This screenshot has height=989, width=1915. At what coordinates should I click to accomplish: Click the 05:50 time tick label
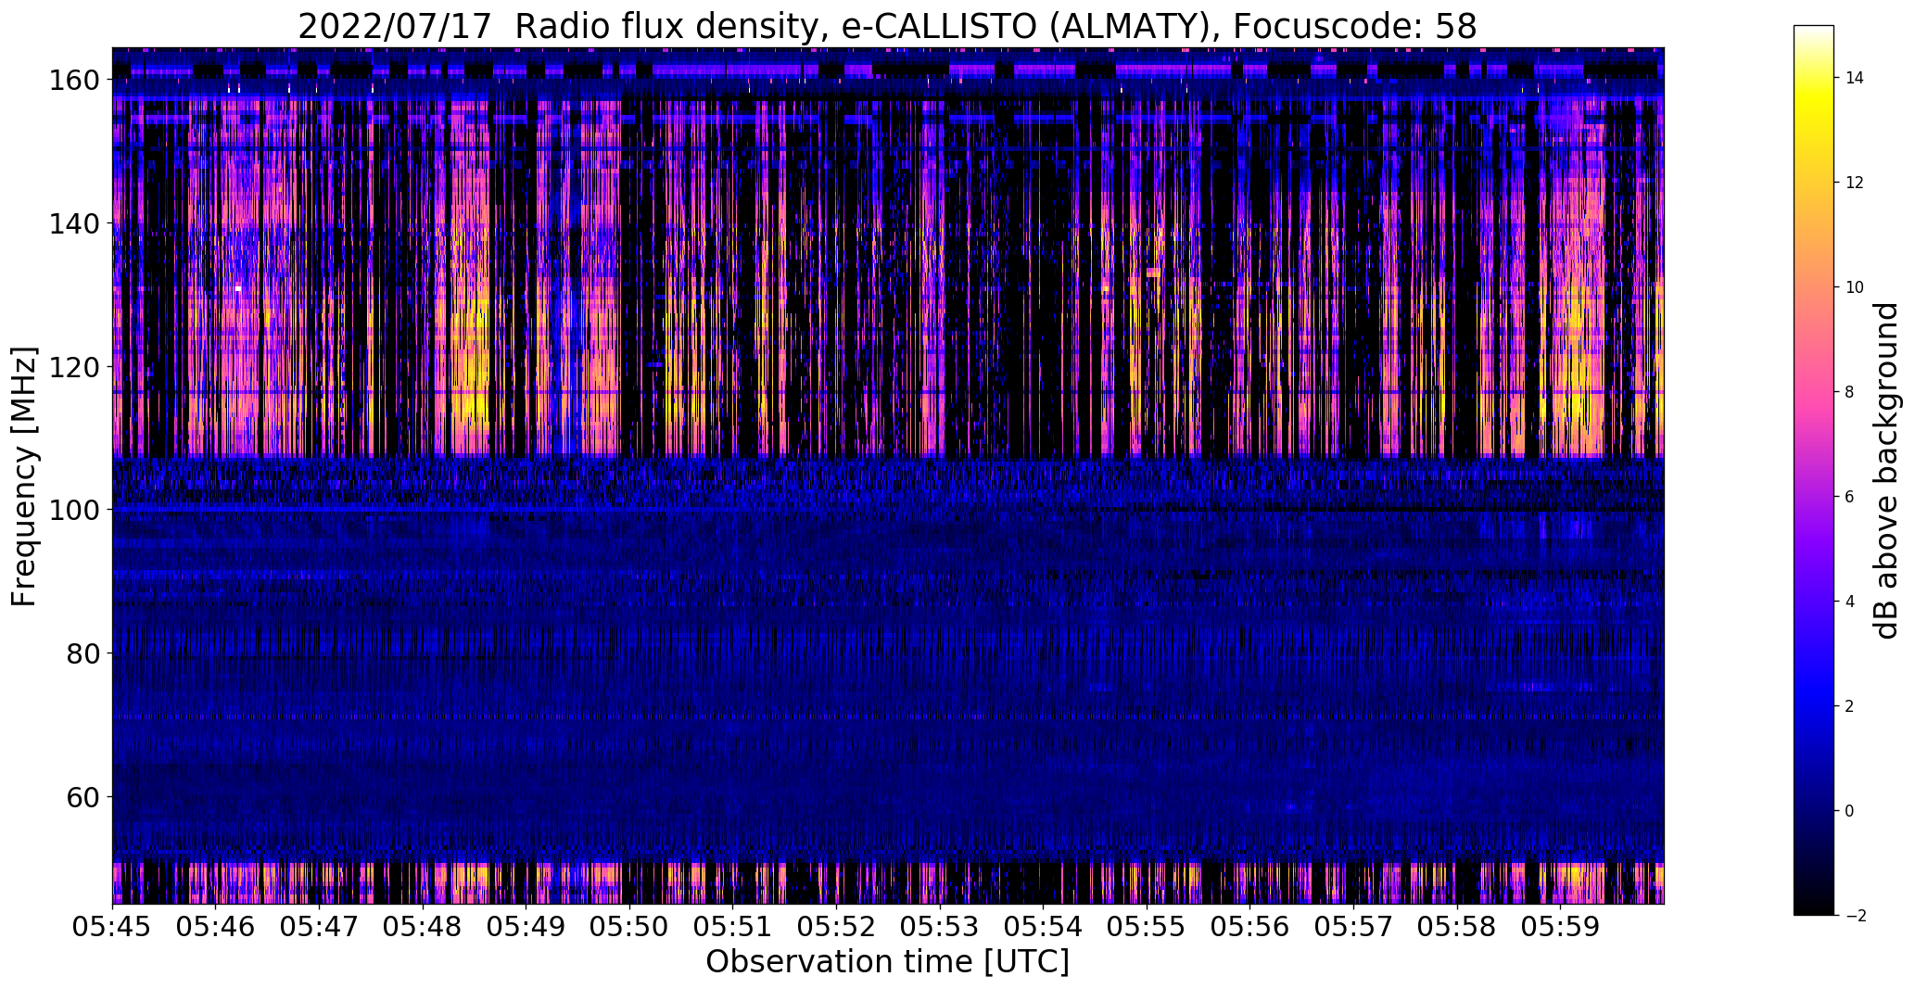tap(630, 926)
